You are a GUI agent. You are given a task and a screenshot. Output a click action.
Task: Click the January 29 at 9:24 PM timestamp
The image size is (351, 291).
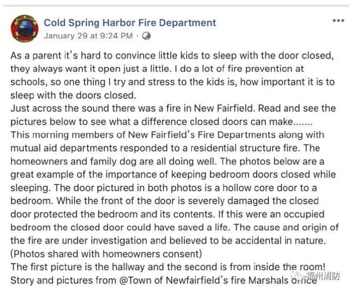[x=88, y=36]
